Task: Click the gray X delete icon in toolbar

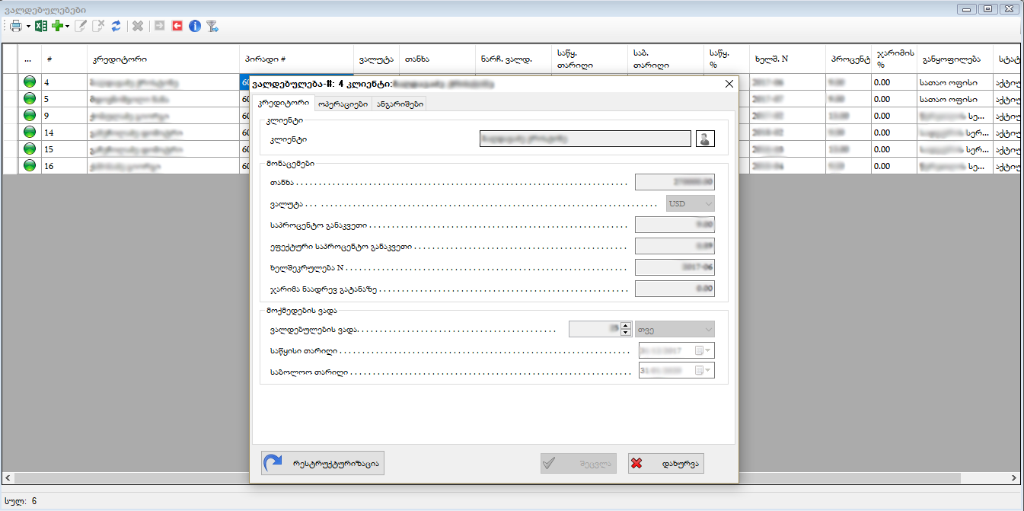Action: coord(138,26)
